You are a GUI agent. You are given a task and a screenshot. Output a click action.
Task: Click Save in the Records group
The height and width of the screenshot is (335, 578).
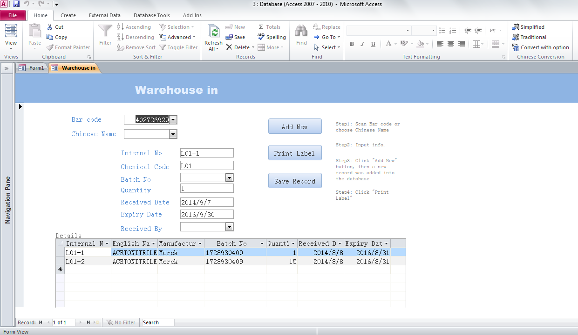point(235,37)
